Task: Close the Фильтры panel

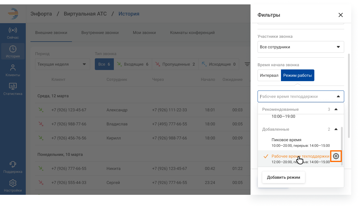Action: [340, 15]
